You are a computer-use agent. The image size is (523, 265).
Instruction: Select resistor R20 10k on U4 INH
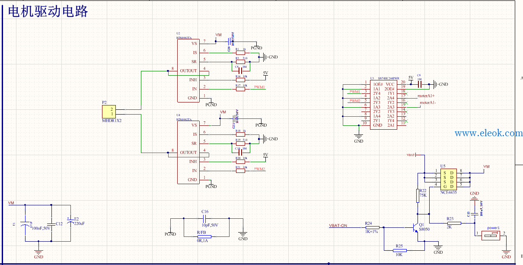[x=241, y=161]
